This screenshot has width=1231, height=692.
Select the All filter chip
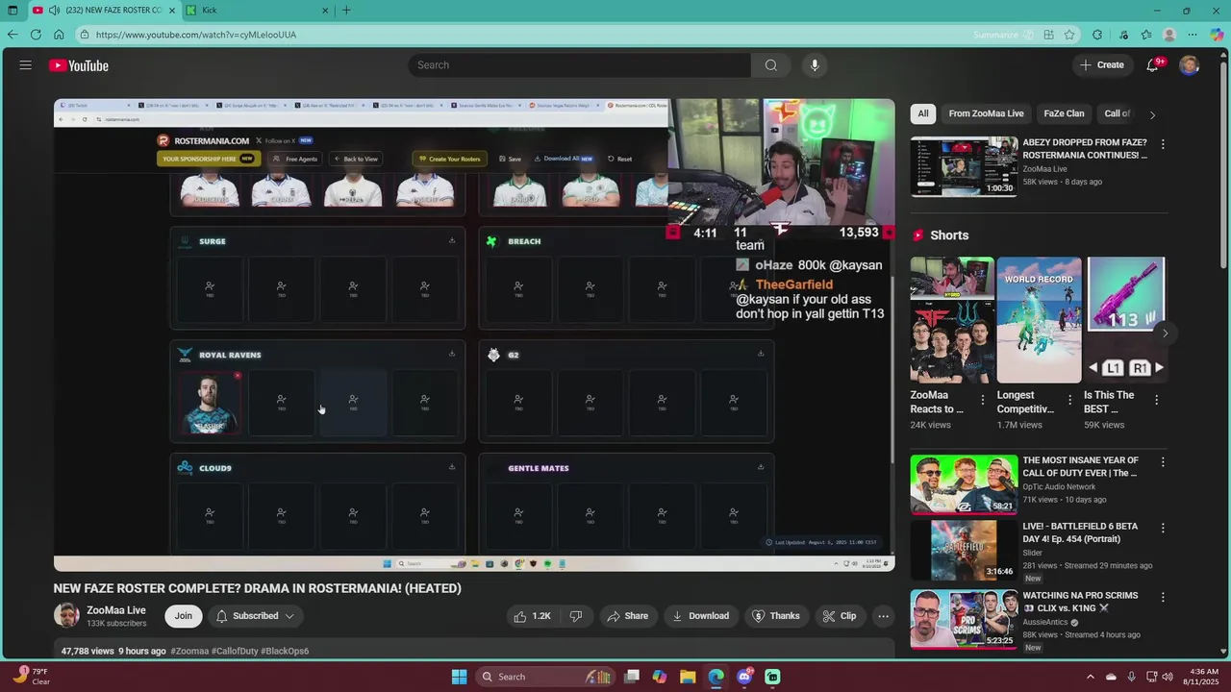923,113
